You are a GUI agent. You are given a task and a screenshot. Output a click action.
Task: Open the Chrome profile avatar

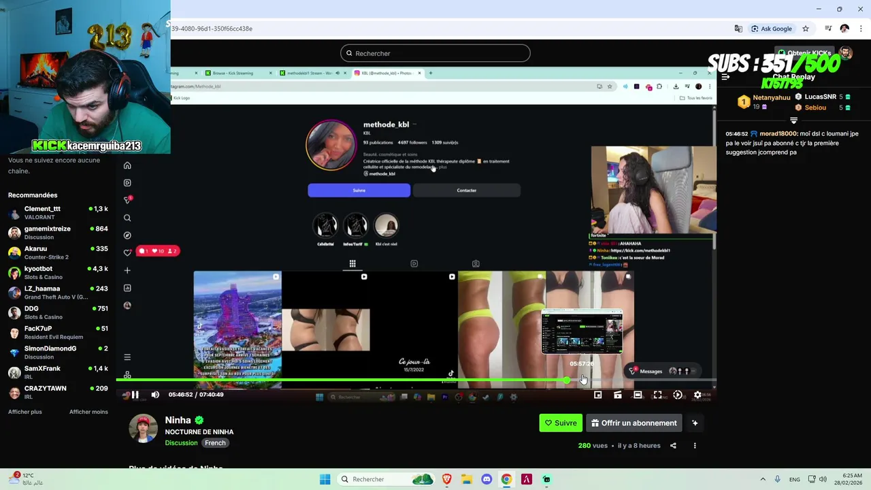pyautogui.click(x=844, y=29)
